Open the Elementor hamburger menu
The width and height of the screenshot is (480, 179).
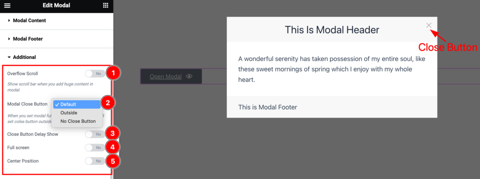coord(7,6)
